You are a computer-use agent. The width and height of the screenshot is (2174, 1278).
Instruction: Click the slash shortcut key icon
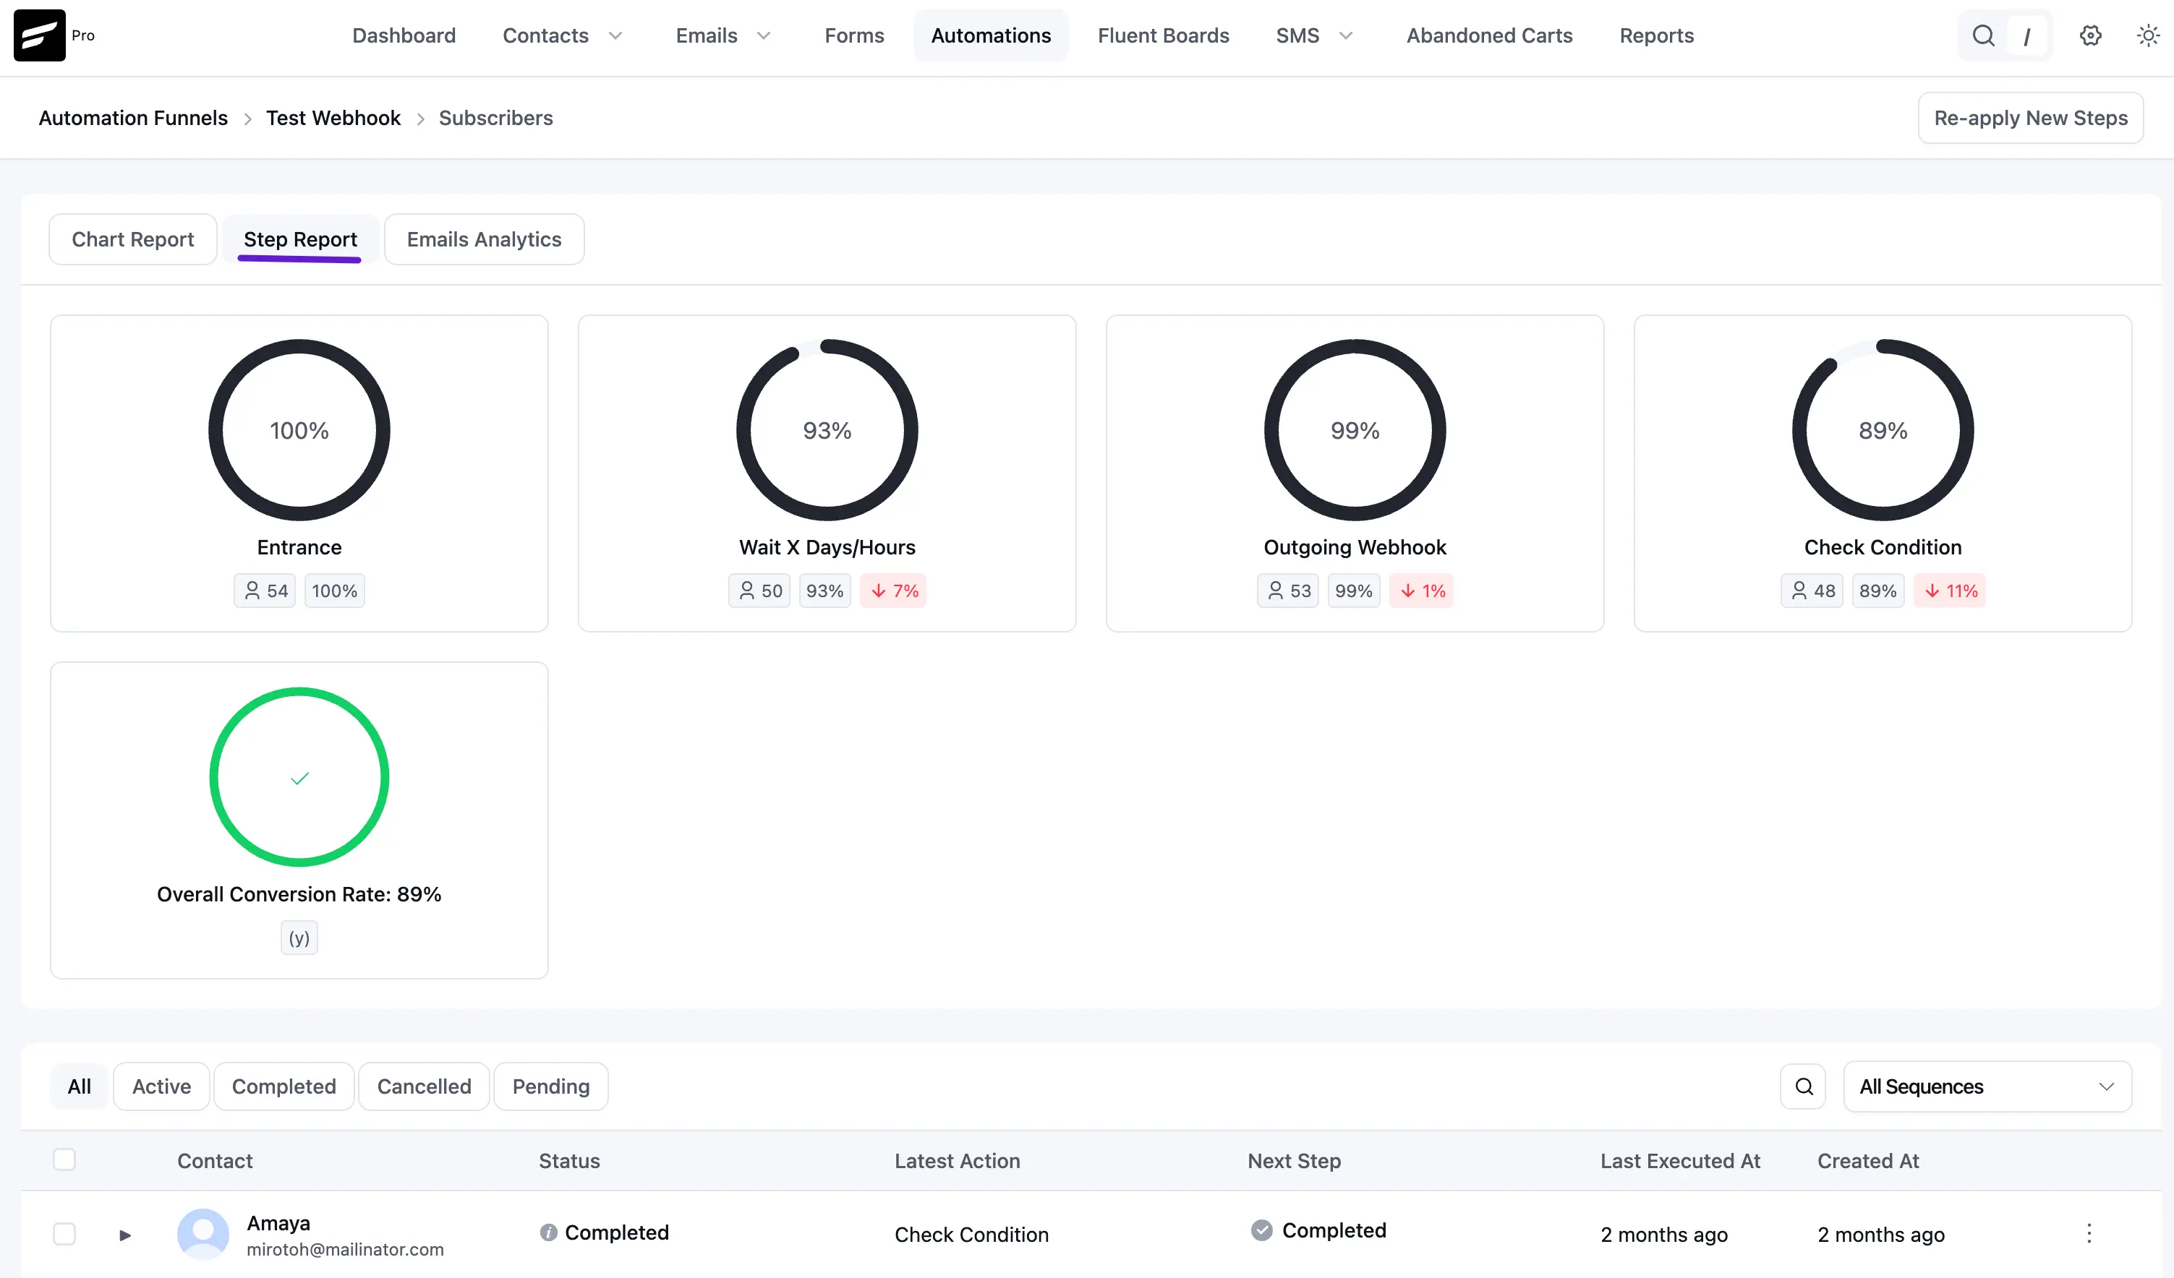[x=2026, y=36]
